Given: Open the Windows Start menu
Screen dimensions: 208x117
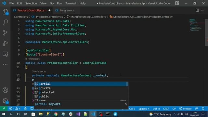Looking at the screenshot, I should pos(4,114).
